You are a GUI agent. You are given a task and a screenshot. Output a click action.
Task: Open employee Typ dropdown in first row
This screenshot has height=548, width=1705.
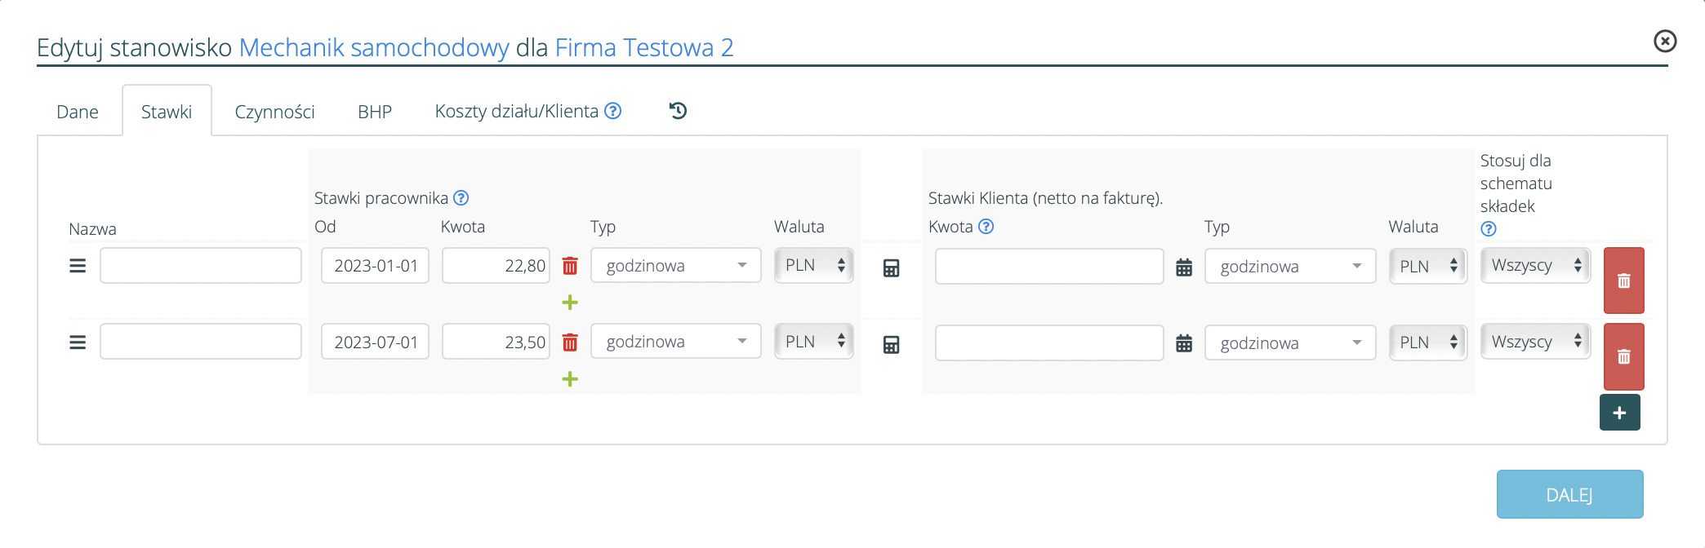tap(675, 266)
